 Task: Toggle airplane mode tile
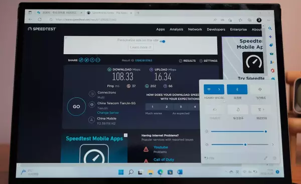click(x=260, y=89)
